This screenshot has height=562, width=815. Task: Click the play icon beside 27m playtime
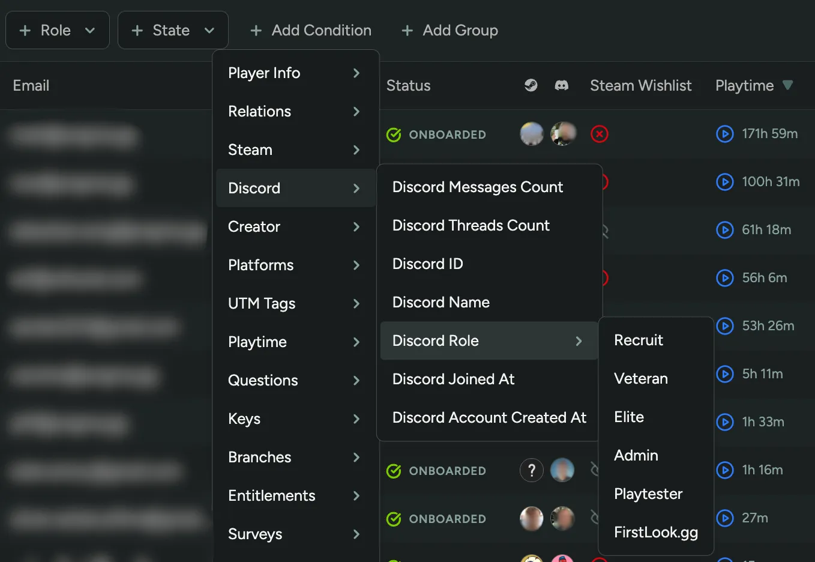tap(724, 518)
